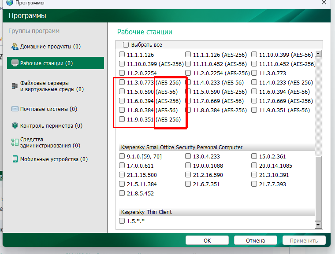The image size is (335, 254).
Task: Click the Рабочие станции monitor icon
Action: pos(15,63)
